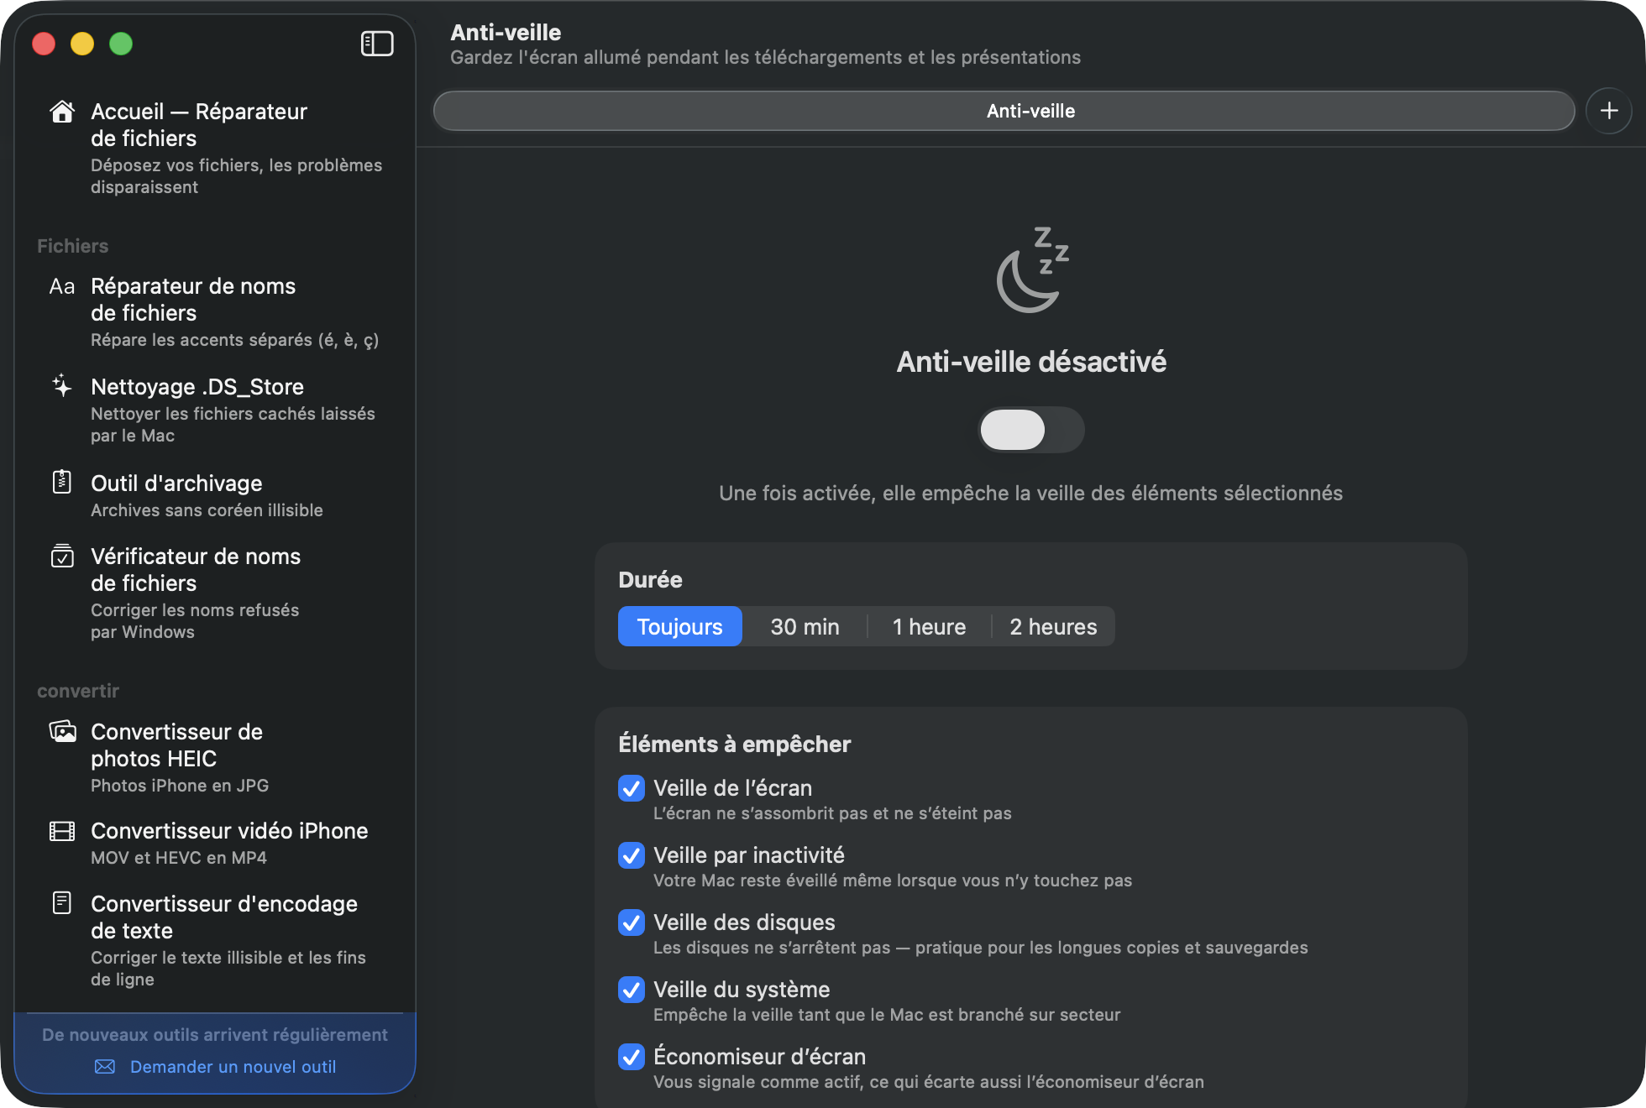Viewport: 1646px width, 1108px height.
Task: Click the text Votre Mac reste éveillé
Action: pyautogui.click(x=893, y=881)
